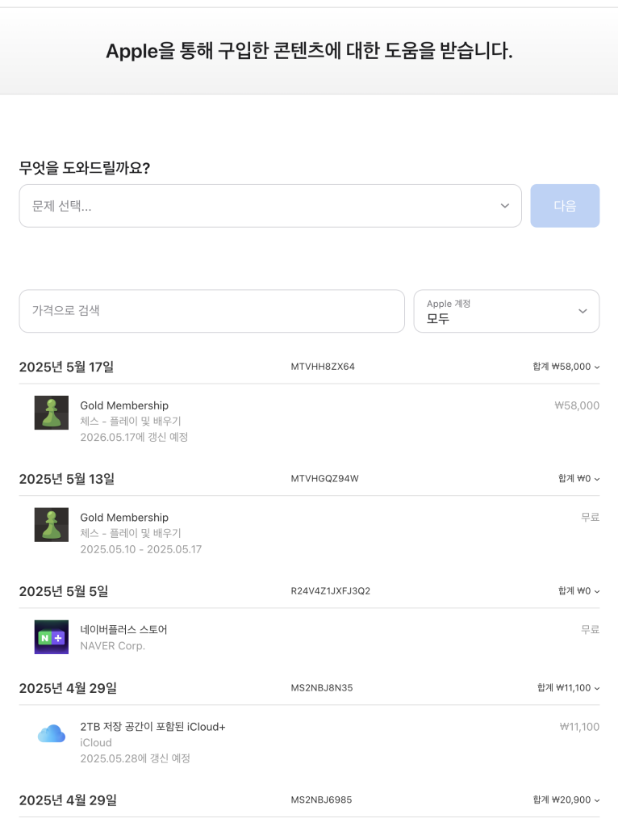Open the 문제 선택 problem dropdown
The image size is (618, 827).
pos(270,206)
